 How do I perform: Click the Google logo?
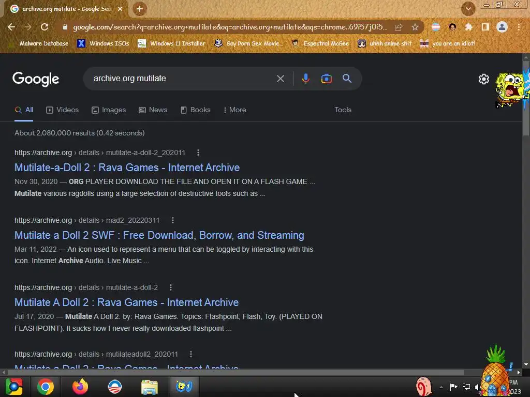[36, 79]
